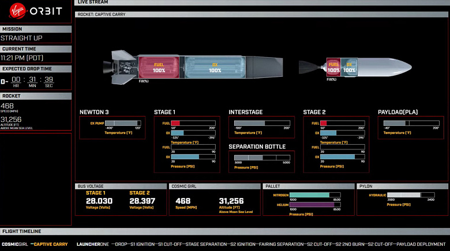Select the Stage 1 blue OX tank
The image size is (450, 251).
215,68
